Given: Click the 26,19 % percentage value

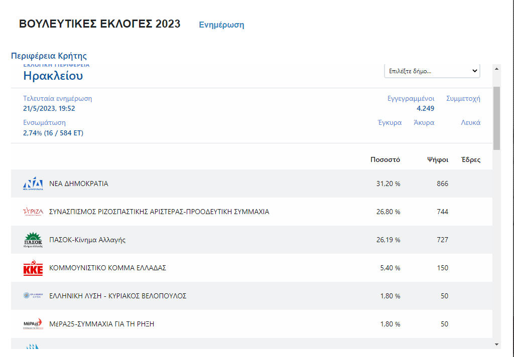Looking at the screenshot, I should 388,240.
